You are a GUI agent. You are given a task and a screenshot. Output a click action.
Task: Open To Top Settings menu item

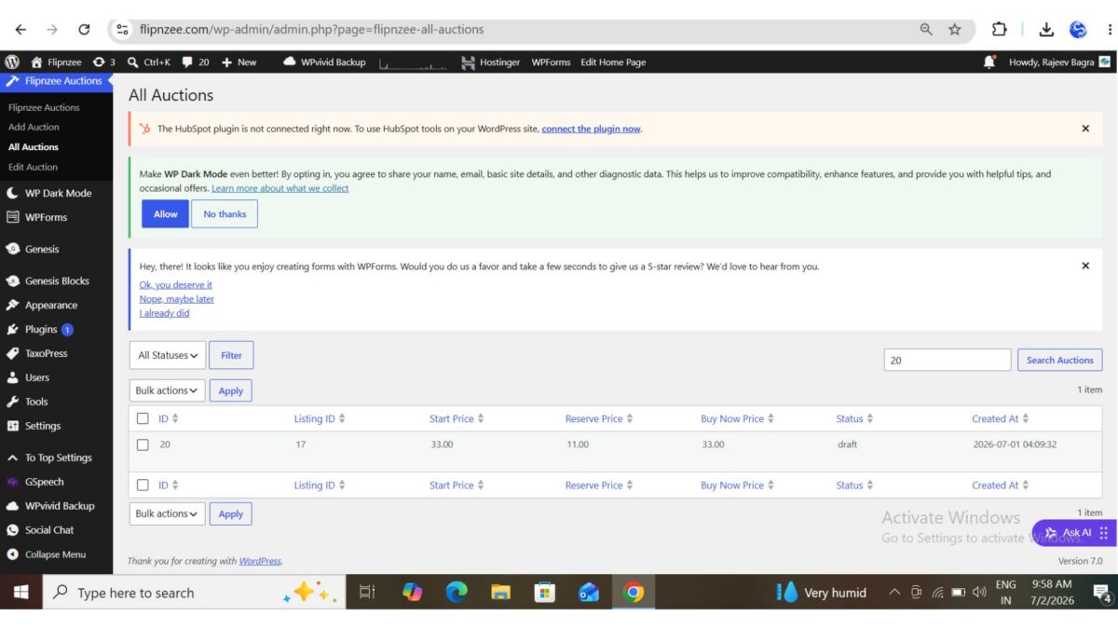tap(56, 458)
